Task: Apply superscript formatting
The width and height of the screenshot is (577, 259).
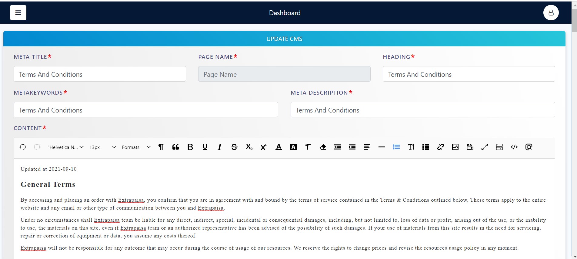Action: click(x=264, y=147)
